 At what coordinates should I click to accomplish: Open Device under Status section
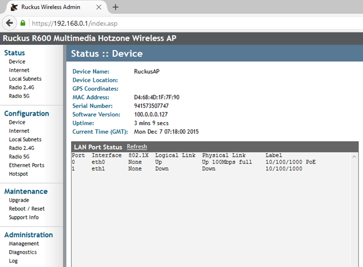[x=17, y=62]
